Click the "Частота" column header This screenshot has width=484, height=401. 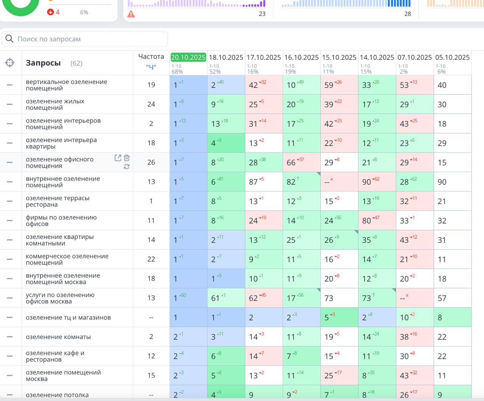(x=151, y=56)
